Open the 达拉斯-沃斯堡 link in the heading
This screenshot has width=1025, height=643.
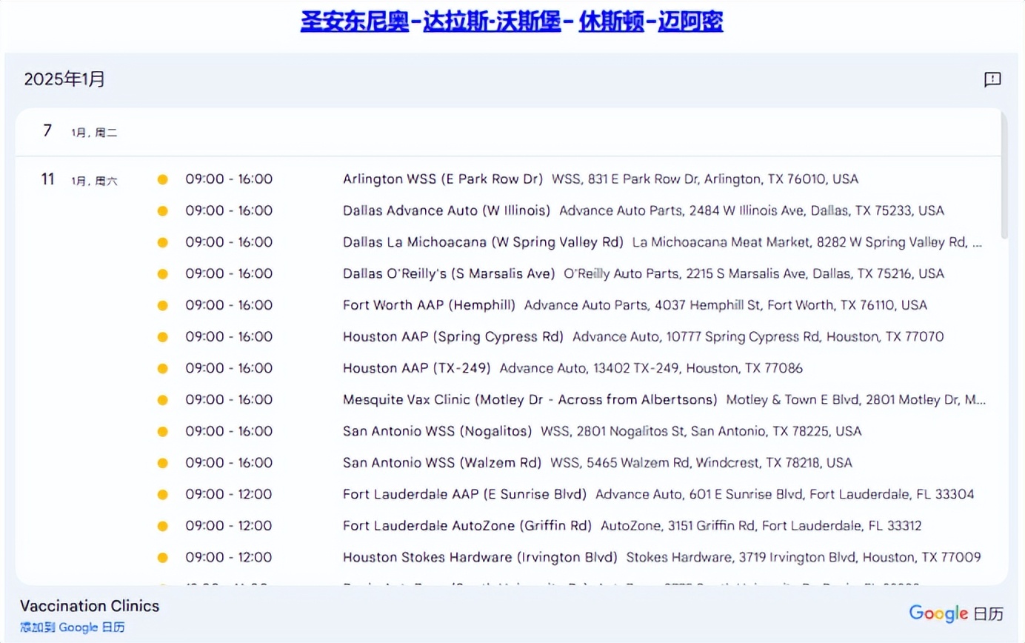point(492,21)
